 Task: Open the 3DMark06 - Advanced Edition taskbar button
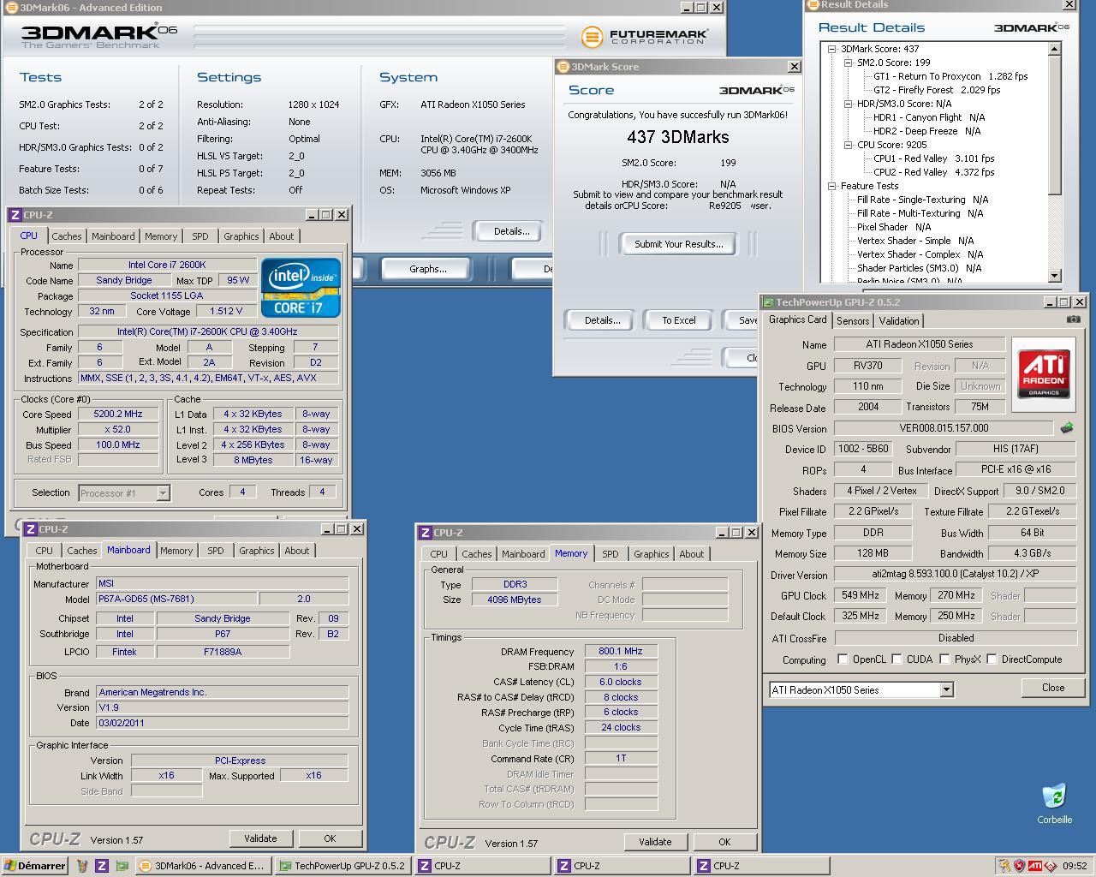[203, 866]
